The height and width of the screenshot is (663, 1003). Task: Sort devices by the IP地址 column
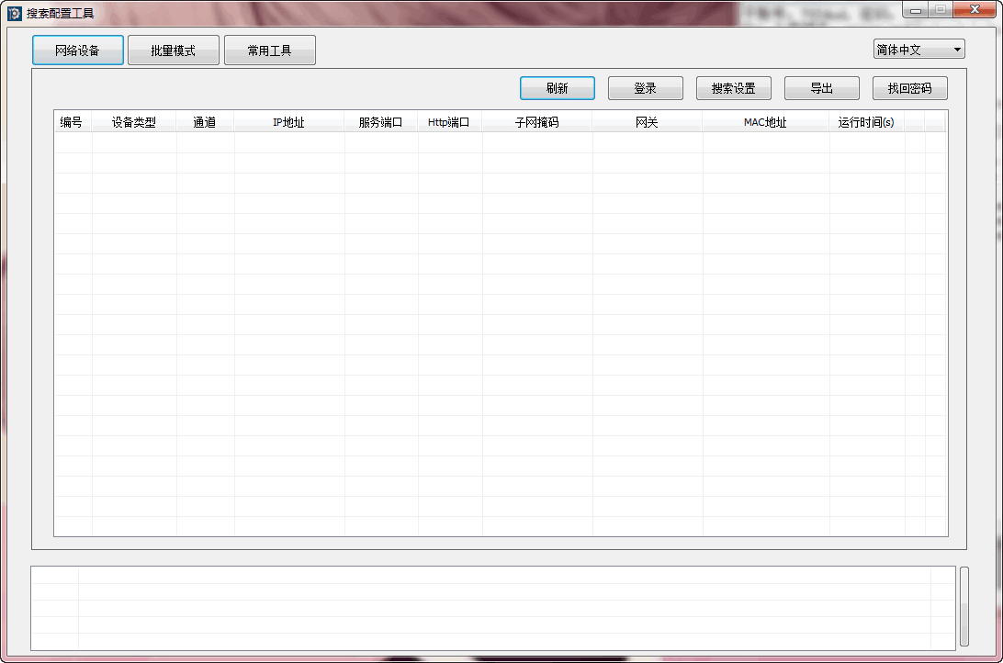(289, 121)
